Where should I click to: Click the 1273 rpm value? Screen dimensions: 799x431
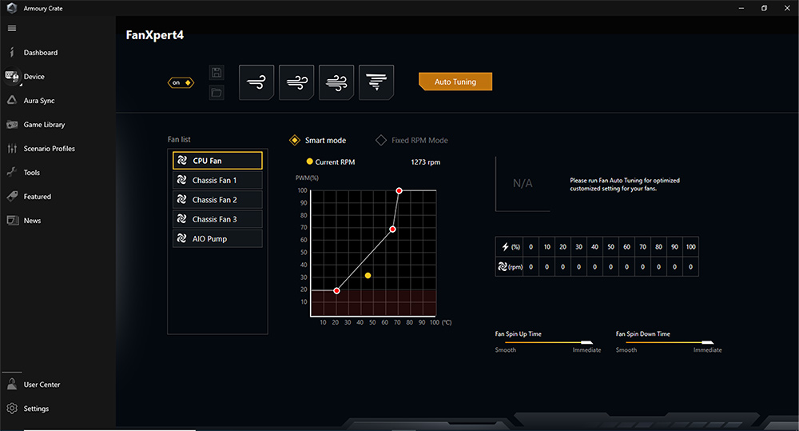tap(426, 162)
